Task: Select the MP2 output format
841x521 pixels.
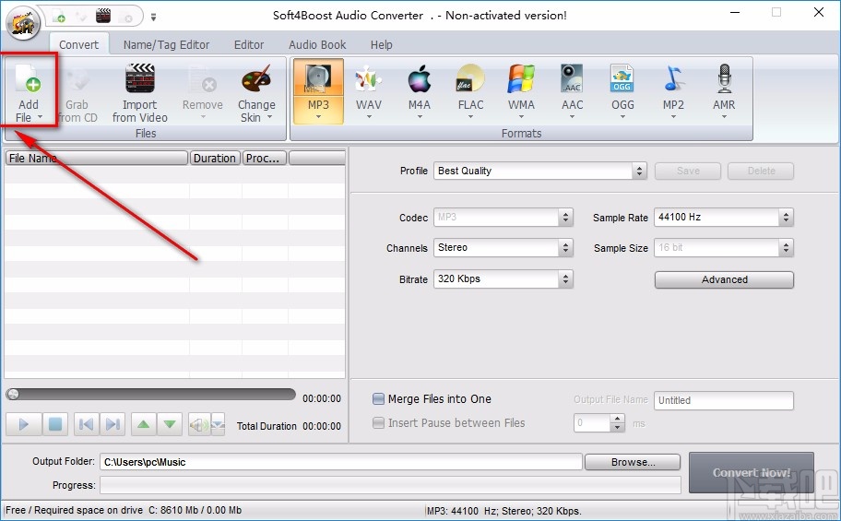Action: click(x=673, y=91)
